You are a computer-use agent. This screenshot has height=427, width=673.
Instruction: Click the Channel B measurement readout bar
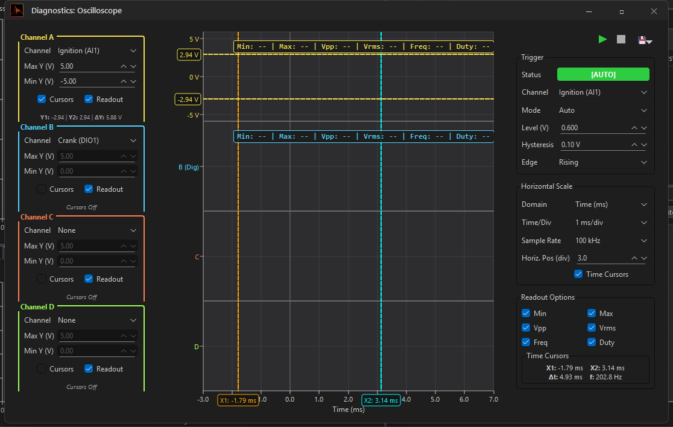[x=364, y=136]
